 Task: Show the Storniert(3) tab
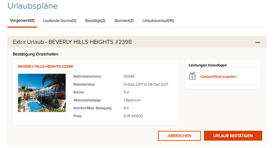(124, 21)
